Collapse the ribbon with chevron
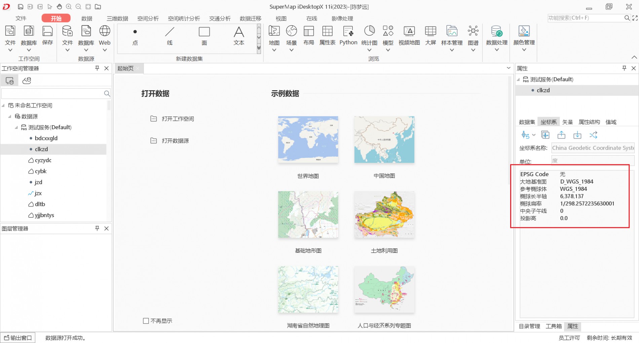This screenshot has height=343, width=639. (634, 57)
